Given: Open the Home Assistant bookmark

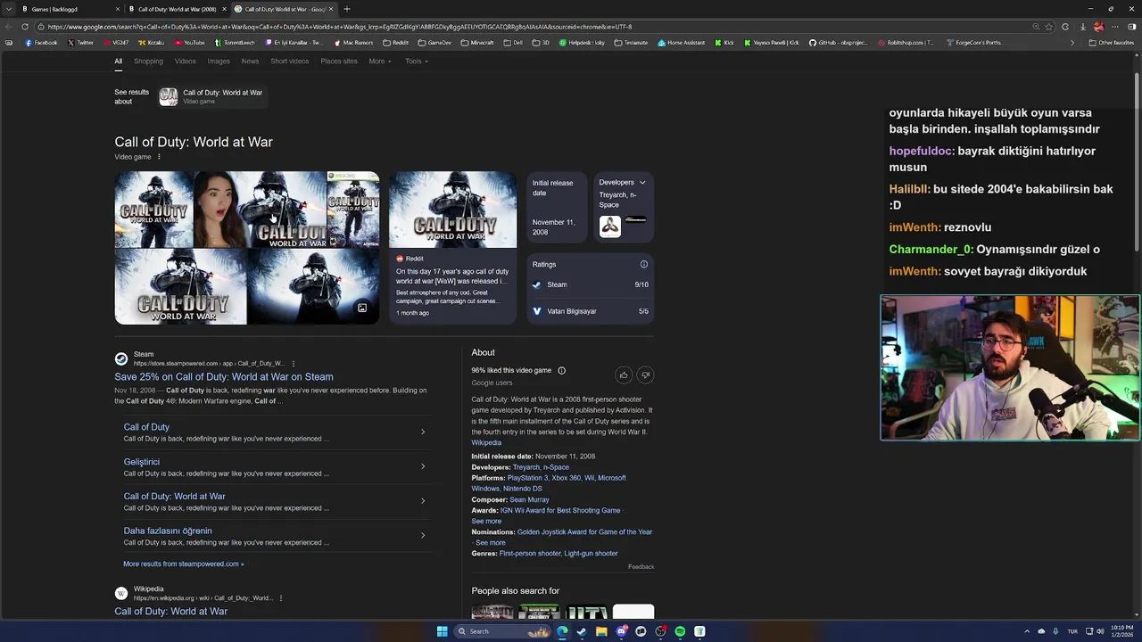Looking at the screenshot, I should [681, 43].
